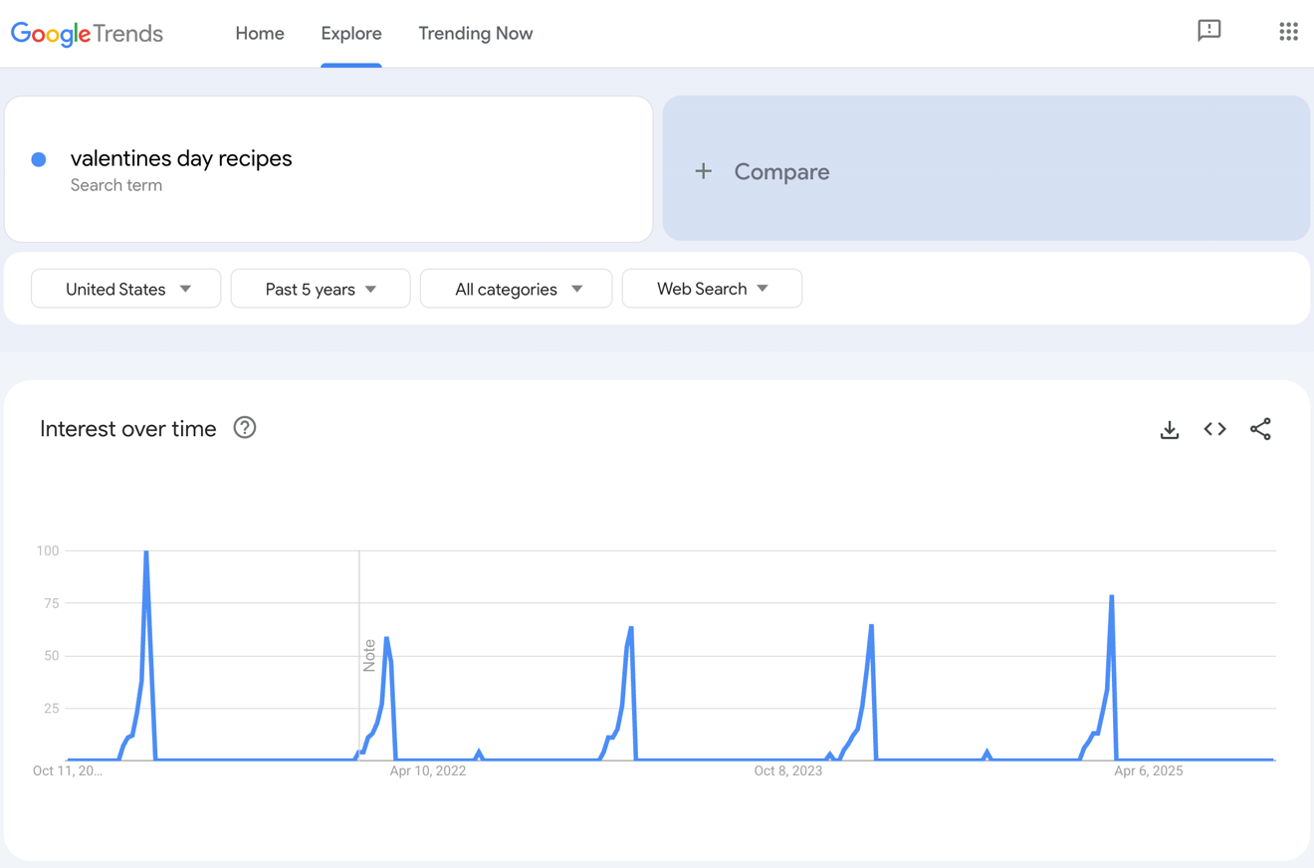Select the blue dot beside the search term
The width and height of the screenshot is (1314, 868).
[x=38, y=159]
